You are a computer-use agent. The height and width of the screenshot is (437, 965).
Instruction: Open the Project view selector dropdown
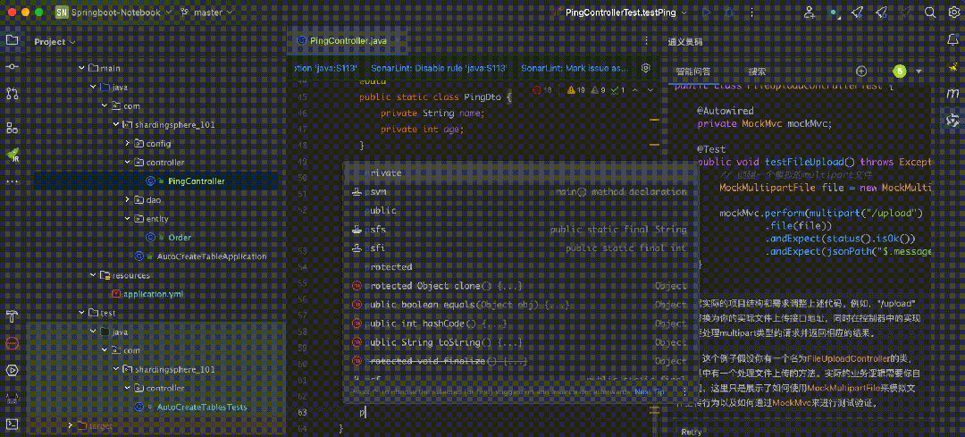(x=55, y=42)
